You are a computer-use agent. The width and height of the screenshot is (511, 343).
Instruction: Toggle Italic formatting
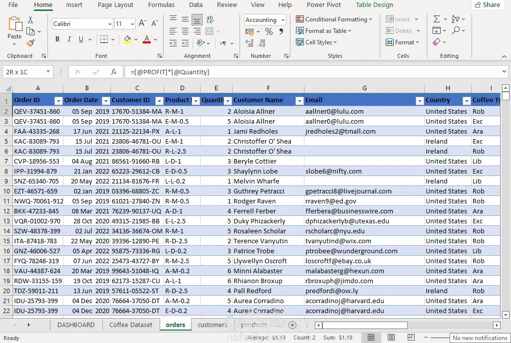(x=69, y=39)
